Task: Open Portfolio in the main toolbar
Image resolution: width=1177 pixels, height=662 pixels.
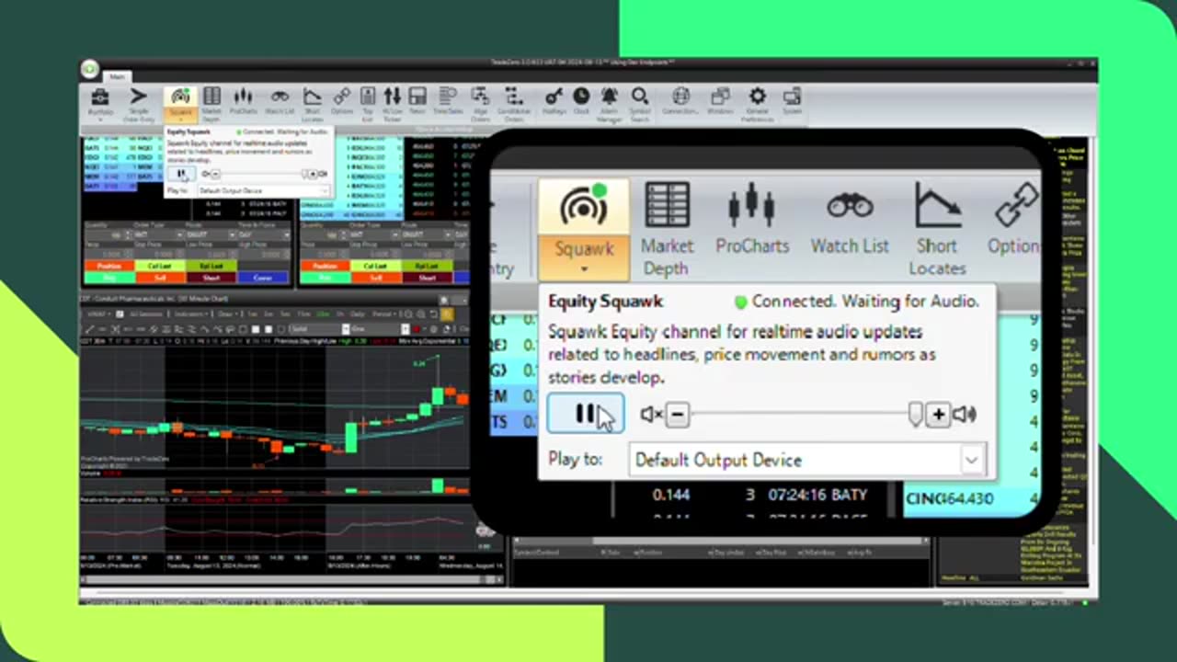Action: [100, 104]
